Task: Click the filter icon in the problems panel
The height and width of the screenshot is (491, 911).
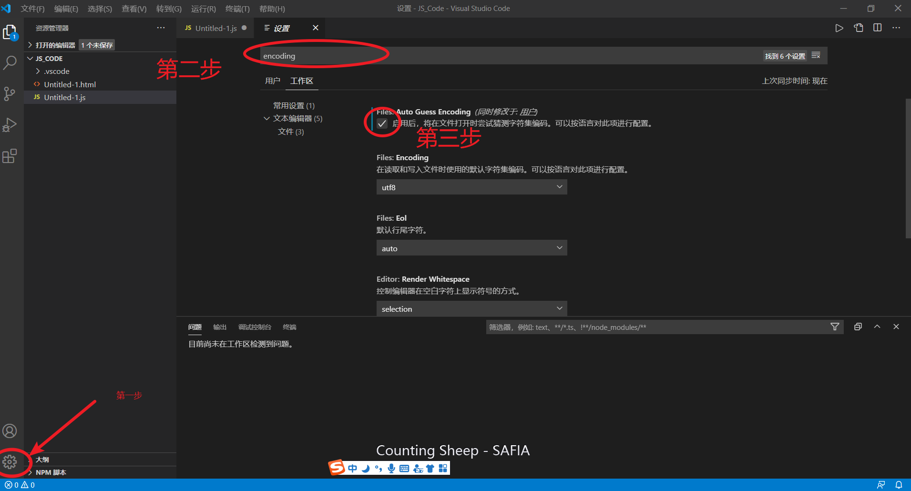Action: 835,327
